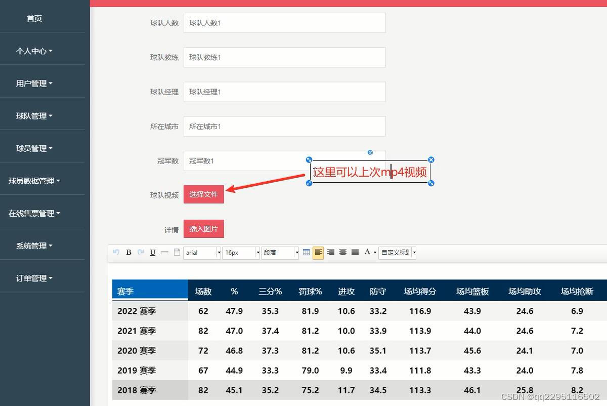Open the 订单管理 sidebar menu
This screenshot has height=406, width=607.
click(x=34, y=278)
